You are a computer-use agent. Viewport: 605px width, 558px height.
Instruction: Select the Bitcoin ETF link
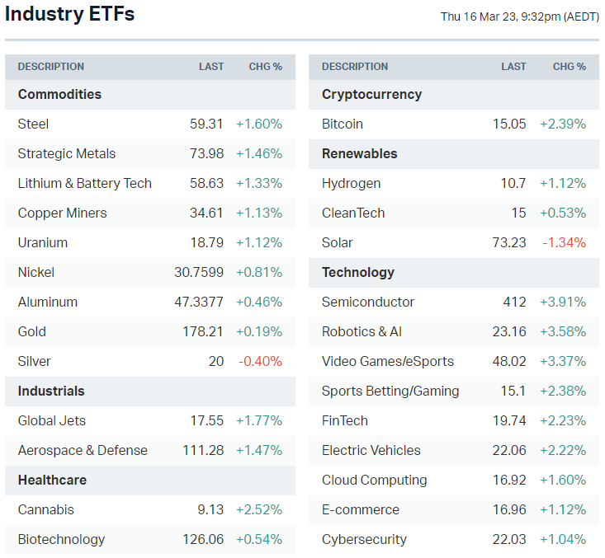[x=343, y=124]
